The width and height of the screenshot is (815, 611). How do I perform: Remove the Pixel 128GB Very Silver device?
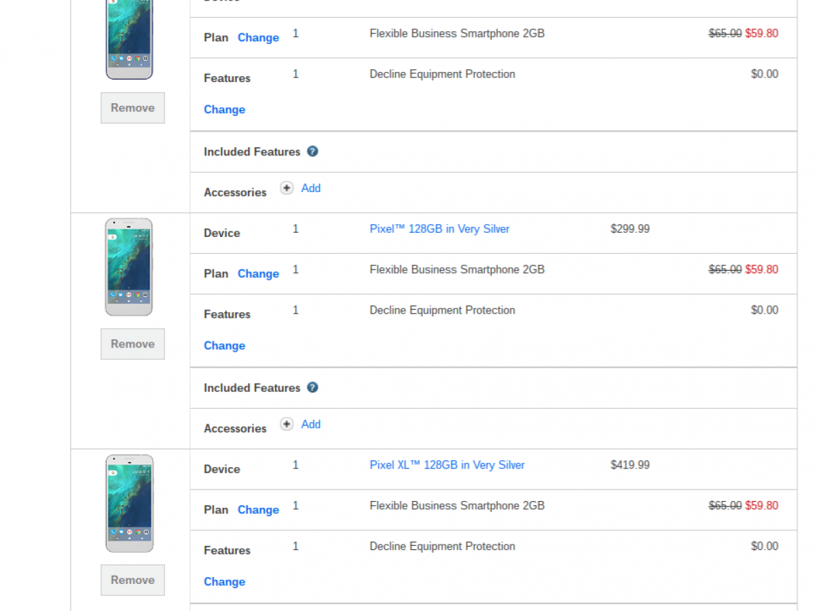coord(132,344)
